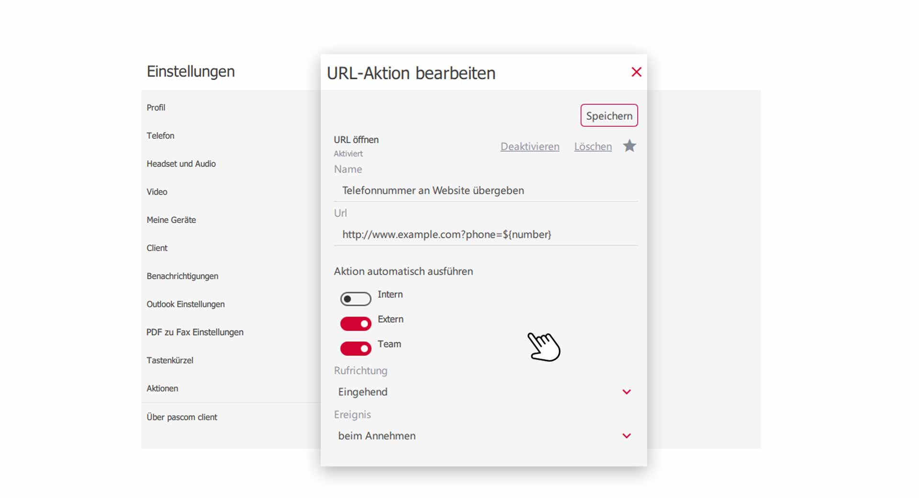Open the Ereignis dropdown showing beim Annehmen
Viewport: 919px width, 498px height.
(485, 436)
